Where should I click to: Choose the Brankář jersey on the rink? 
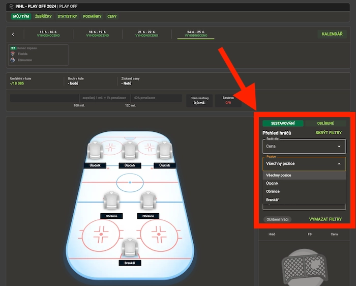tap(130, 248)
